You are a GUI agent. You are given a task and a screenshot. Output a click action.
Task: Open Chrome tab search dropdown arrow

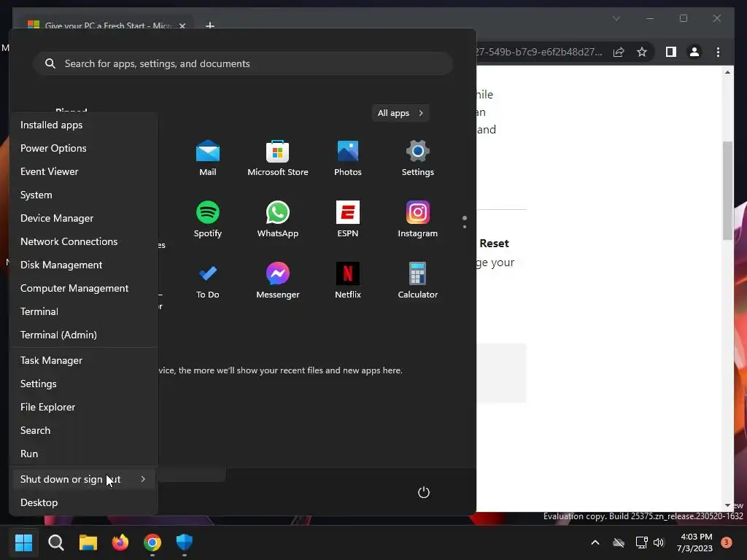click(616, 18)
